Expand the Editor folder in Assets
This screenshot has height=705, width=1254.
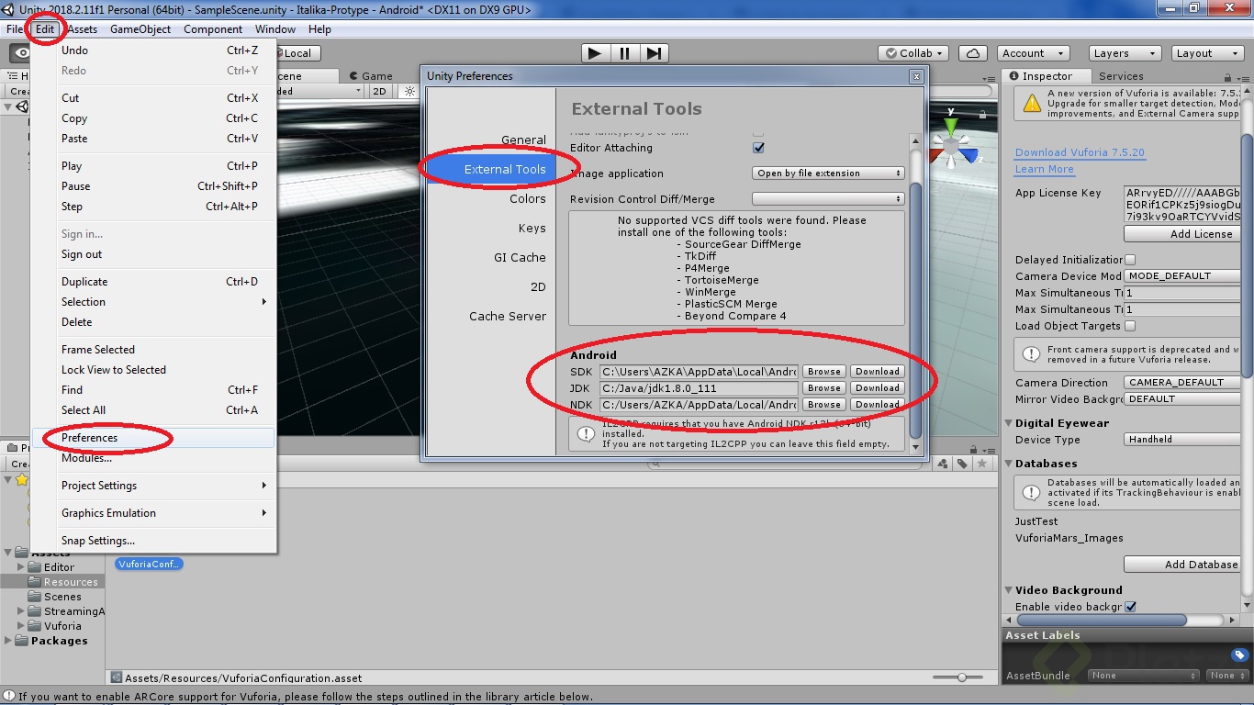pos(22,567)
